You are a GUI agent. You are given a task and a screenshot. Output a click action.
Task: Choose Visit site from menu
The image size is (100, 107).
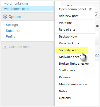(x=65, y=23)
